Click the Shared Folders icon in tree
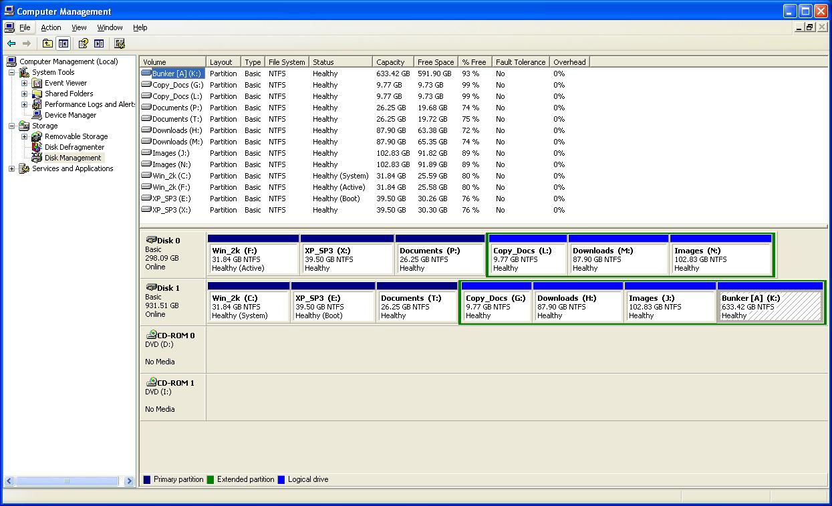The height and width of the screenshot is (506, 832). (x=37, y=94)
